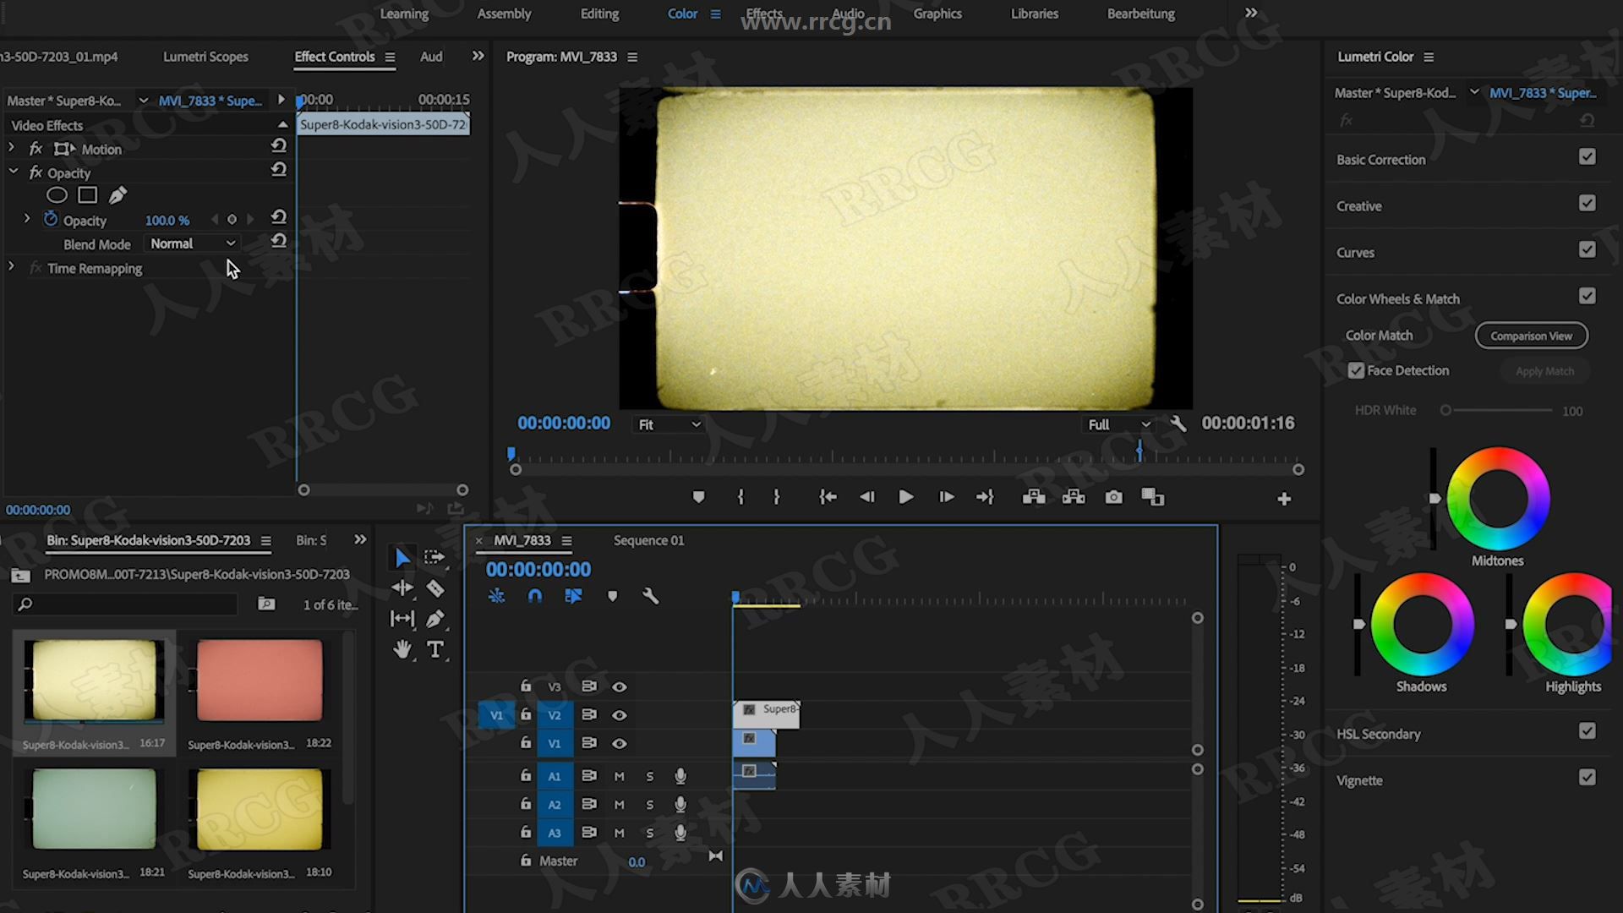
Task: Click the play button to preview
Action: click(905, 497)
